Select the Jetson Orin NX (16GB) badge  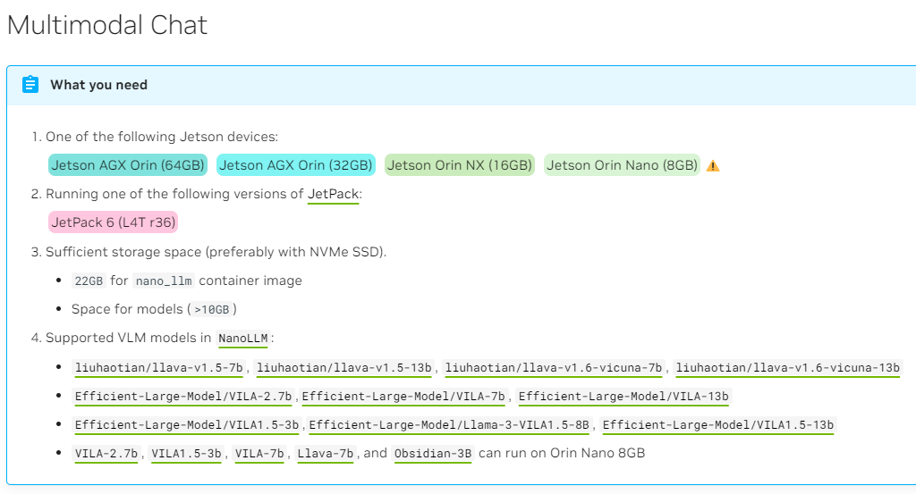point(460,165)
